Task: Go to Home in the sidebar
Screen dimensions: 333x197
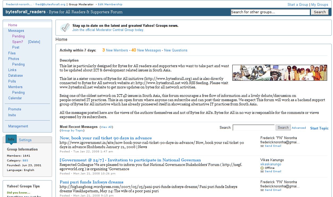Action: [13, 25]
